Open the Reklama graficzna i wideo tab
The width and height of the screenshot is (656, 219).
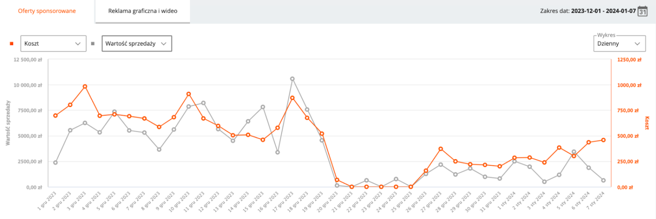pos(143,11)
